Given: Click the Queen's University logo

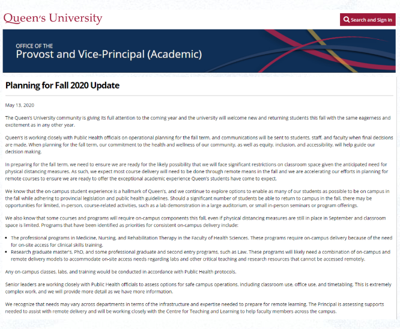Looking at the screenshot, I should [53, 19].
